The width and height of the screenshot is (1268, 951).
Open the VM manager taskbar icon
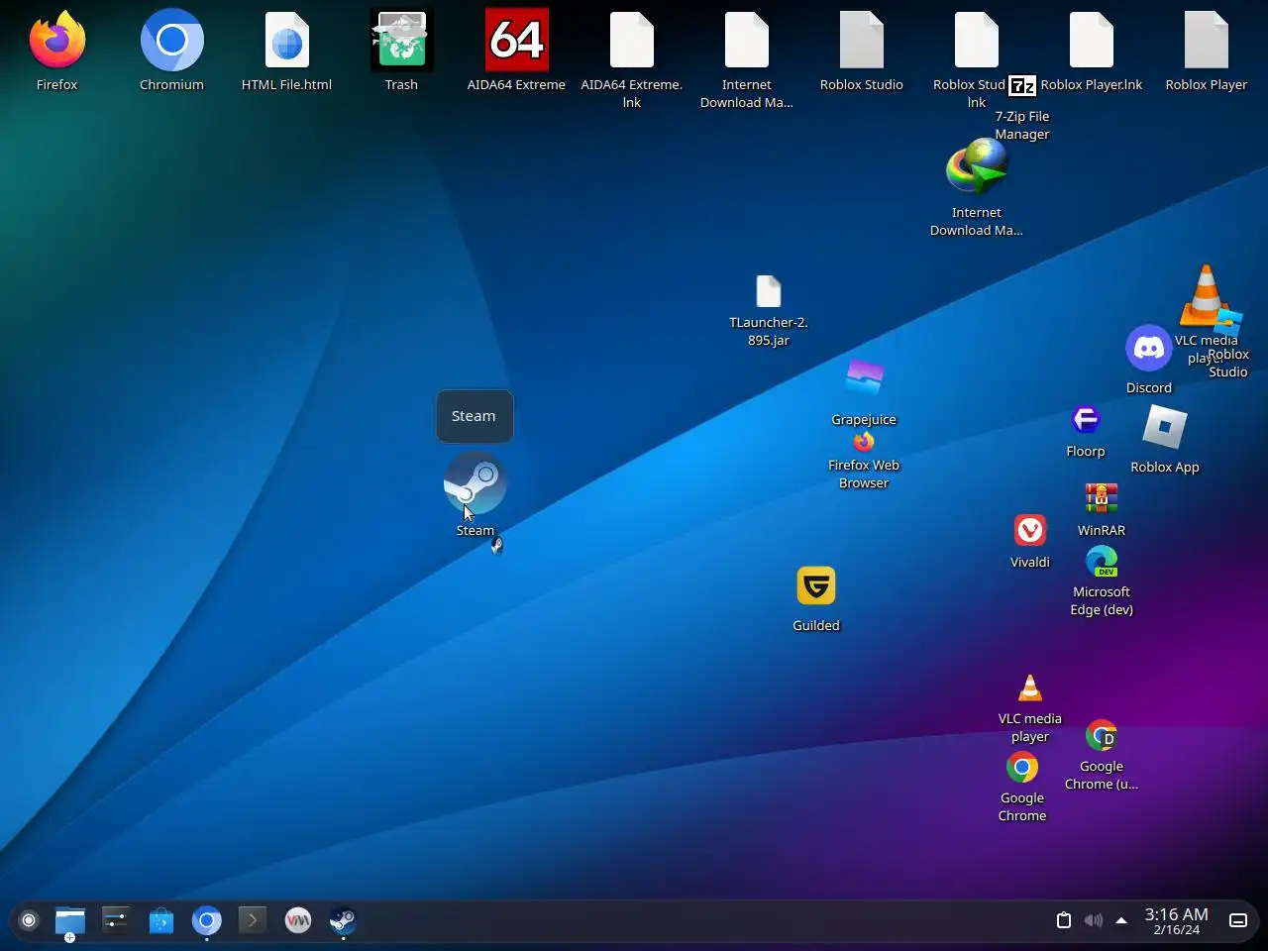click(x=298, y=921)
